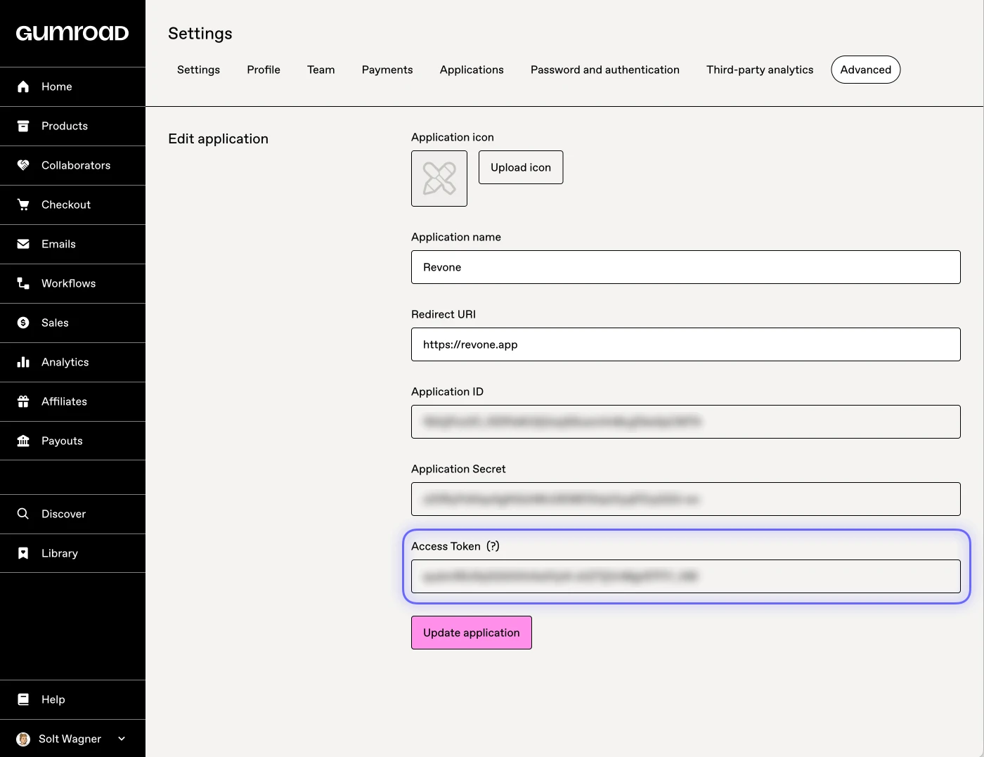Select the Application ID field
The height and width of the screenshot is (757, 984).
(x=686, y=422)
